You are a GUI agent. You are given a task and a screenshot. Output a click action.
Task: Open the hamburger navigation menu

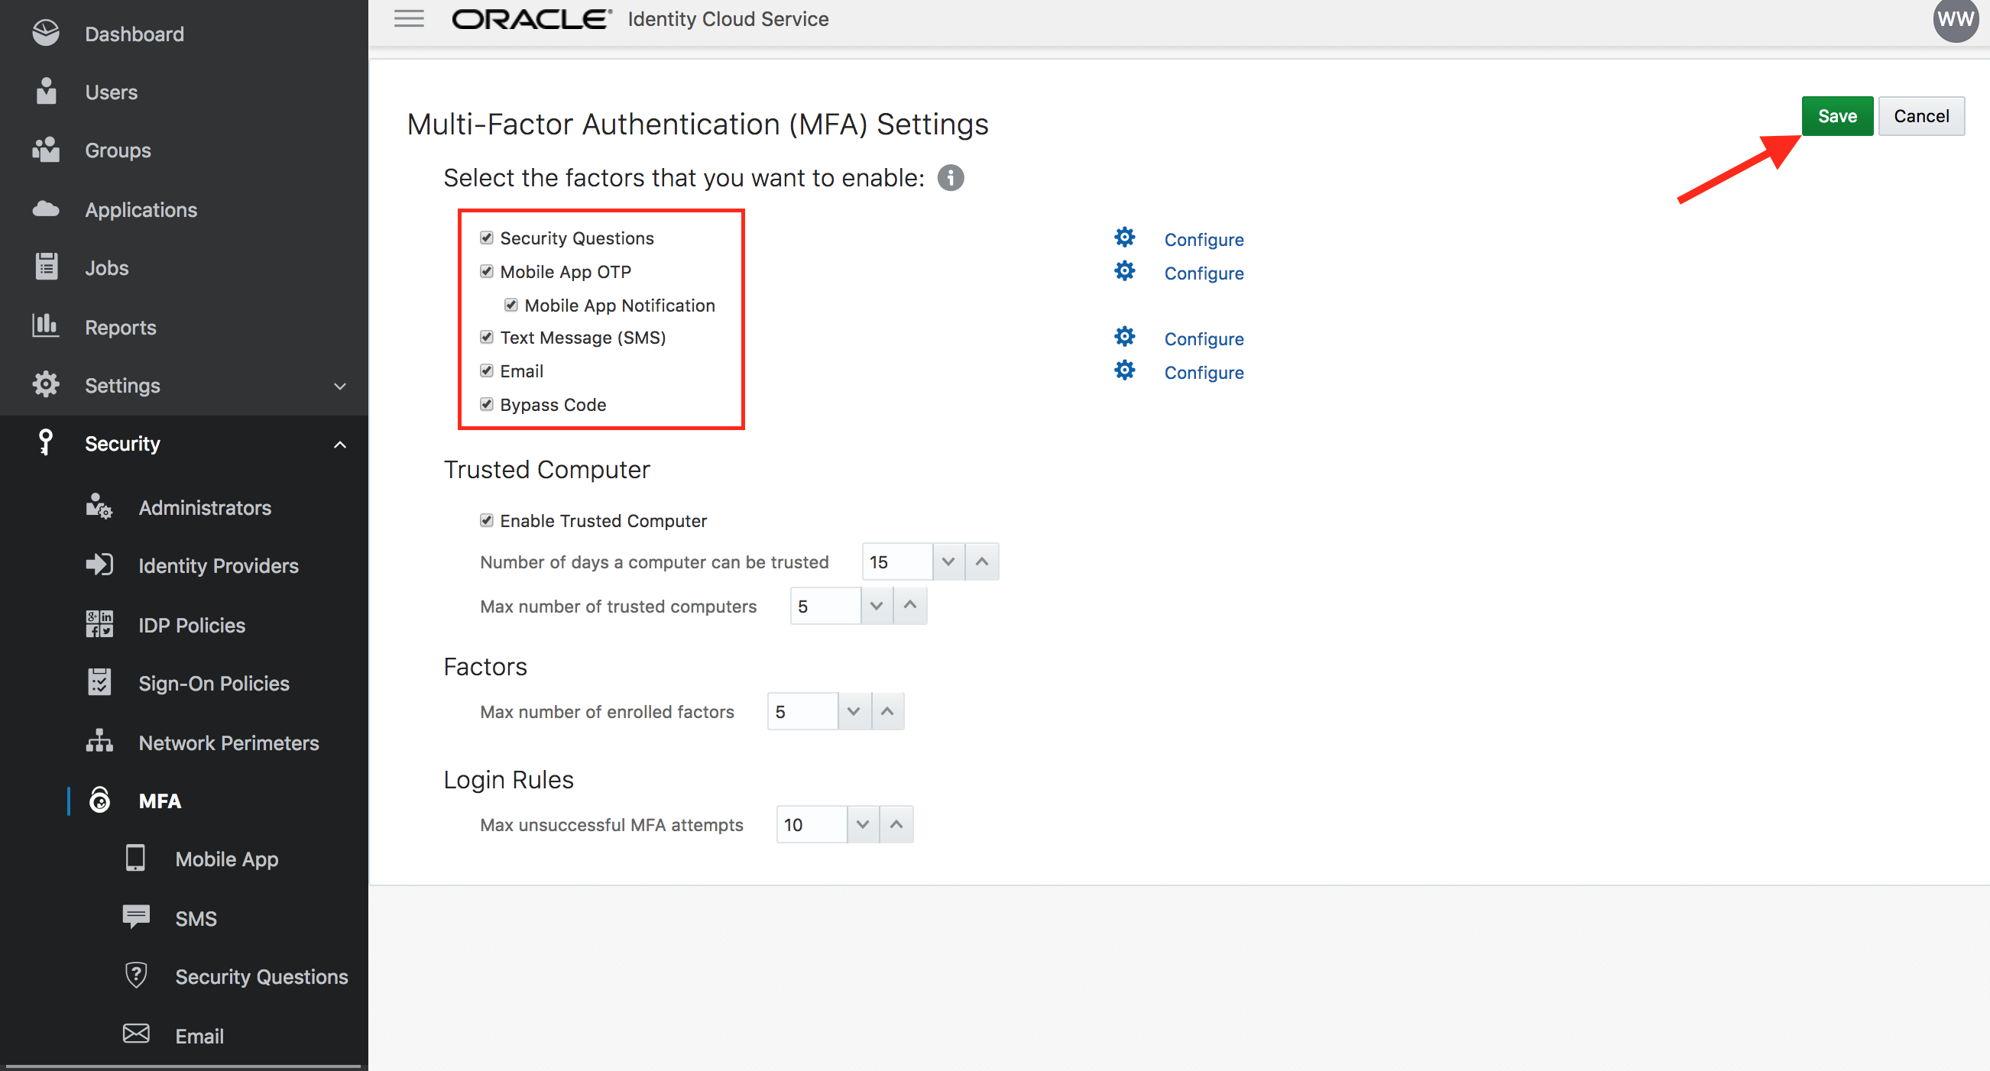tap(409, 18)
